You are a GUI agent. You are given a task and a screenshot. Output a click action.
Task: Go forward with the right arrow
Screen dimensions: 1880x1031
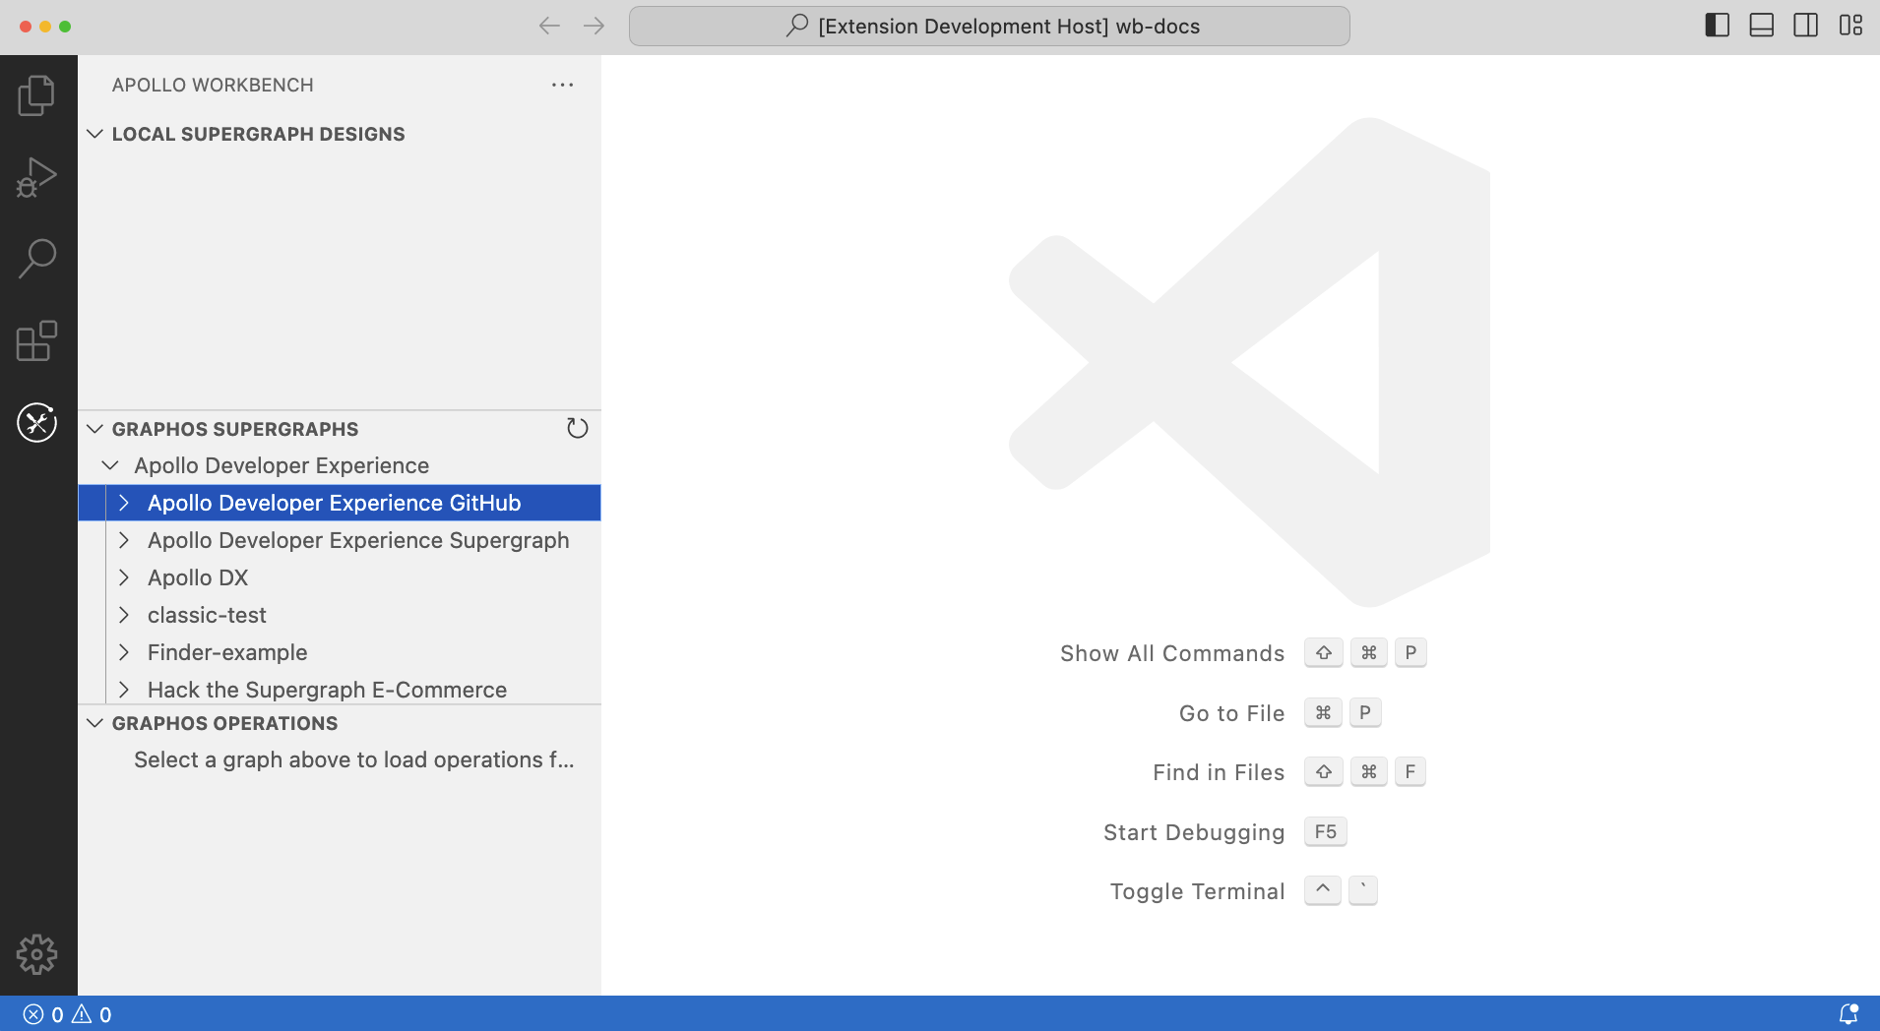click(x=594, y=26)
